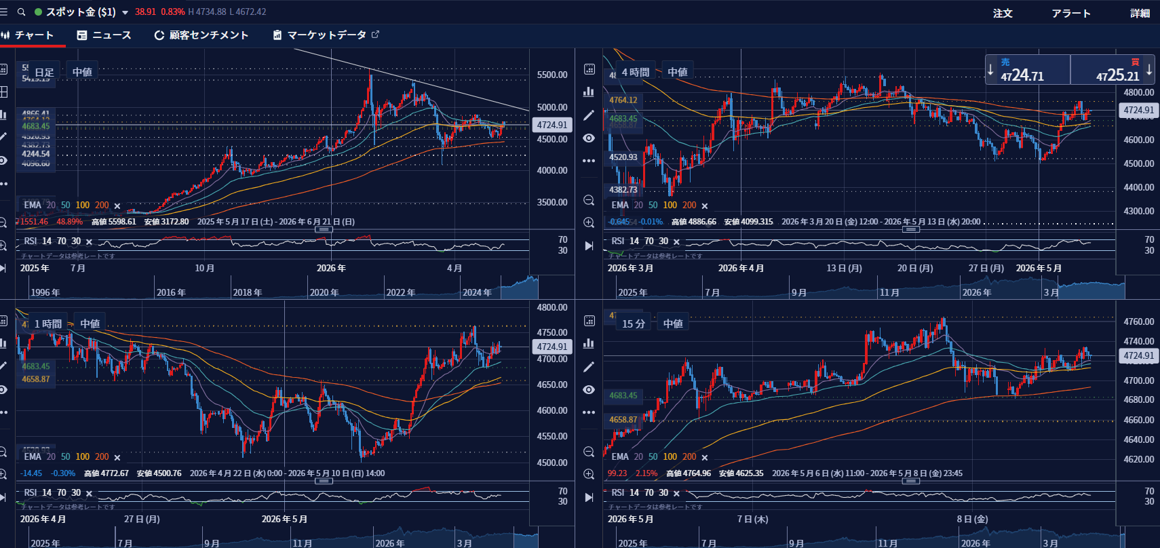Open interval grid icon on the 4時間 chart
Screen dimensions: 1160x548
[x=589, y=70]
